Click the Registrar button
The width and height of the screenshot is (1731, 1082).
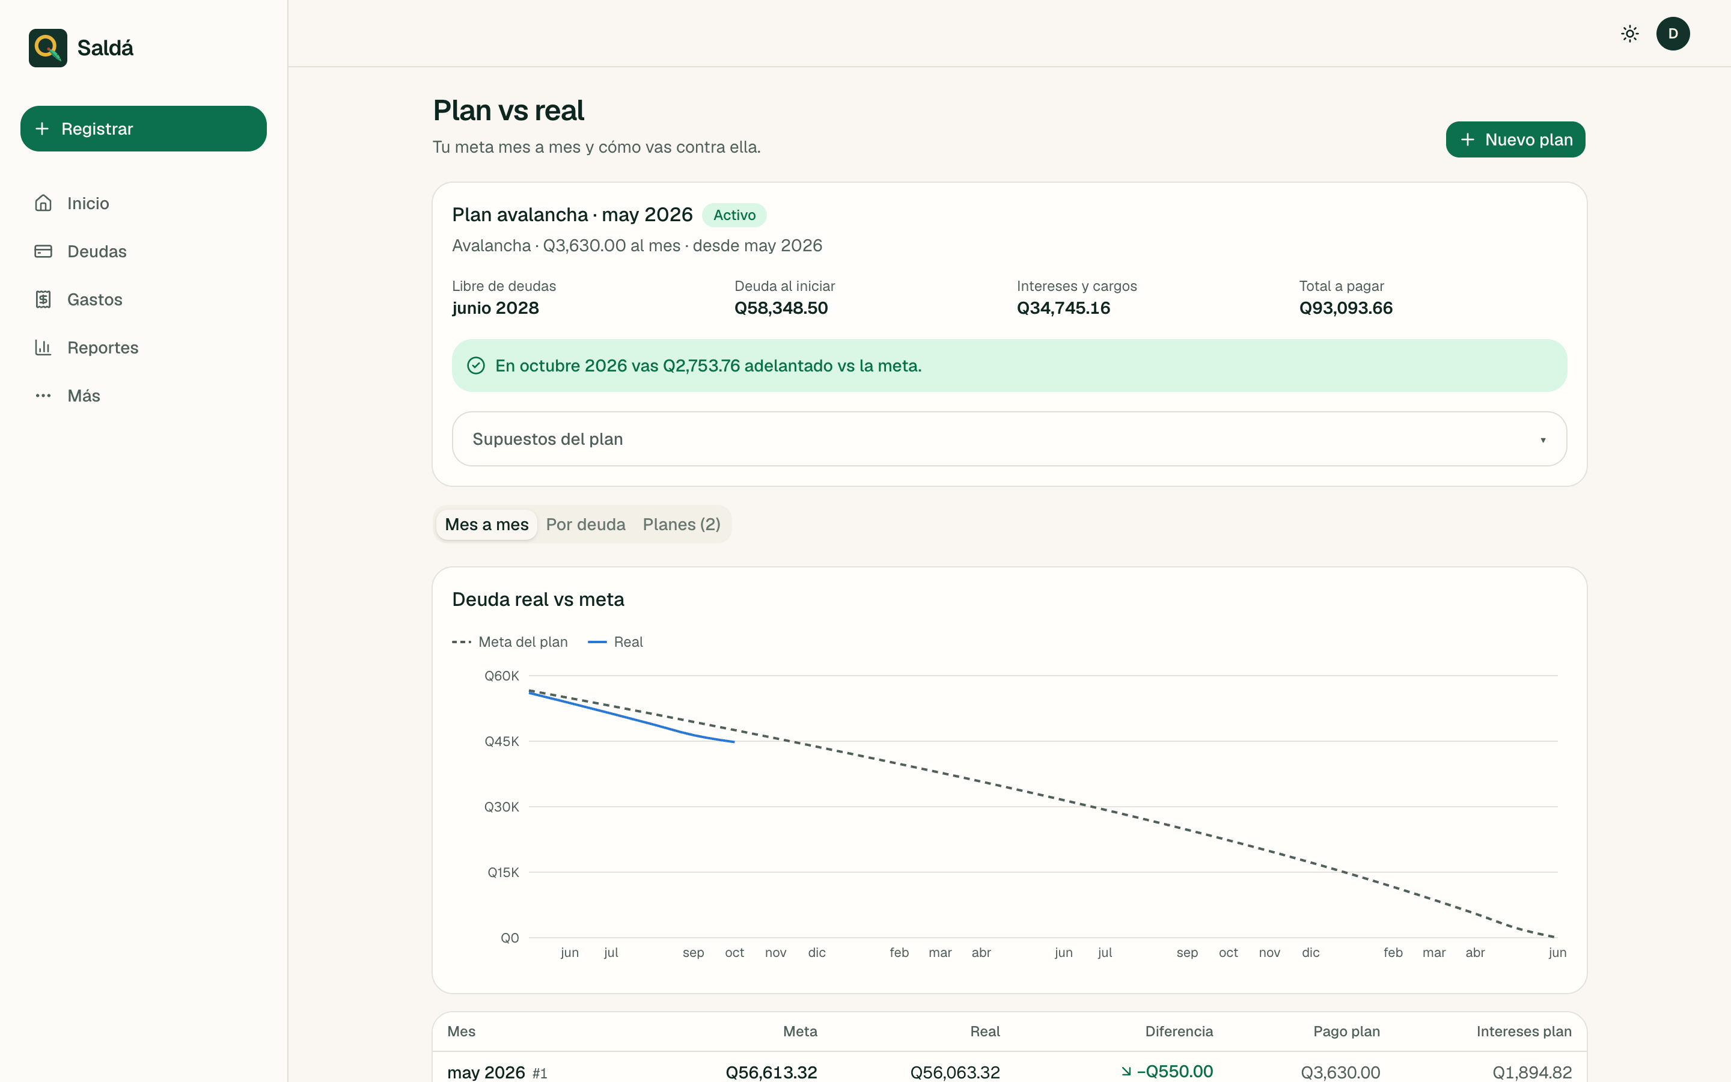click(x=144, y=129)
